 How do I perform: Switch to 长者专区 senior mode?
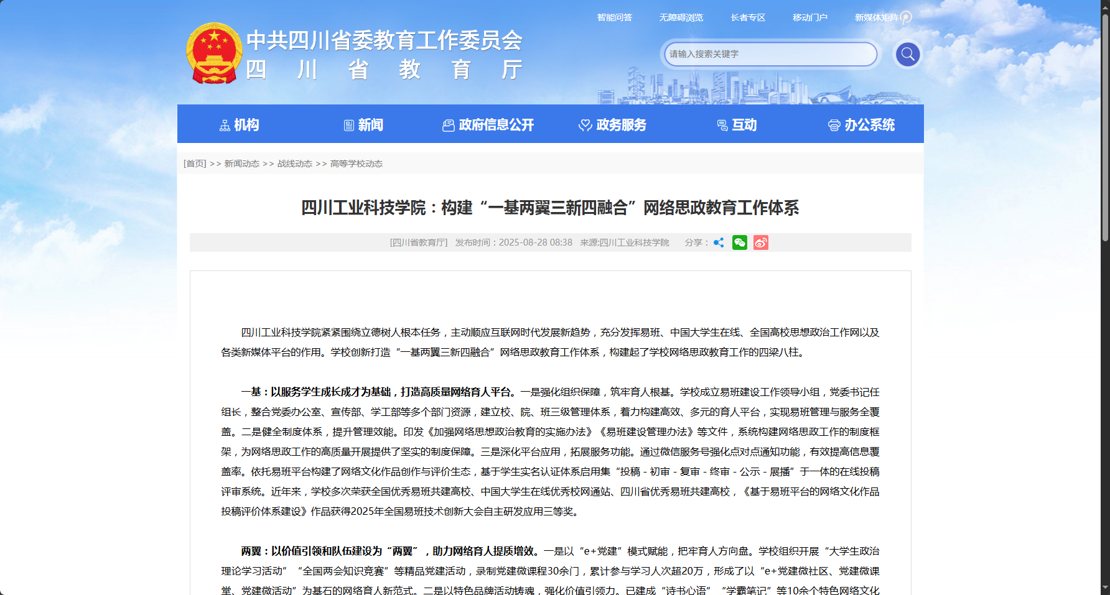pos(748,17)
